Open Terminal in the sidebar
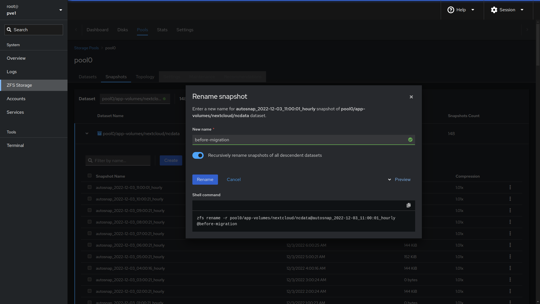Viewport: 540px width, 304px height. [34, 146]
